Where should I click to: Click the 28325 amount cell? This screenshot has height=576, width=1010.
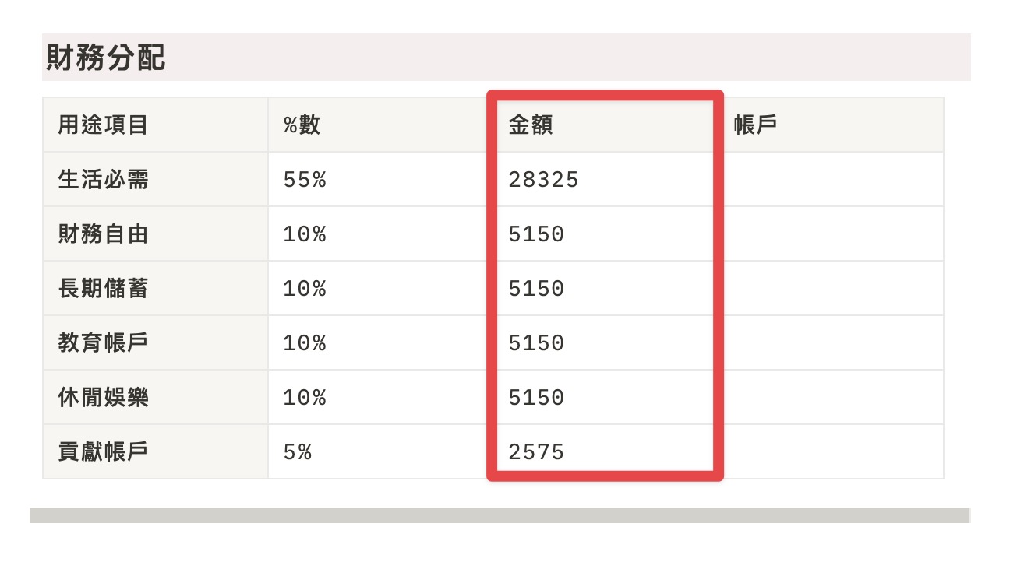606,179
